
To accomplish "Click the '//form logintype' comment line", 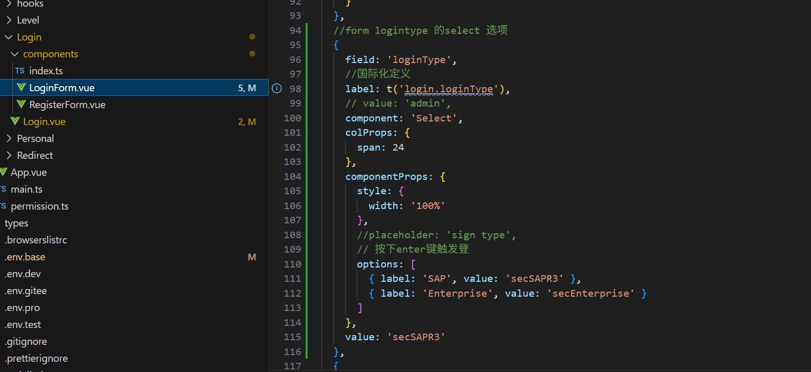I will 420,30.
